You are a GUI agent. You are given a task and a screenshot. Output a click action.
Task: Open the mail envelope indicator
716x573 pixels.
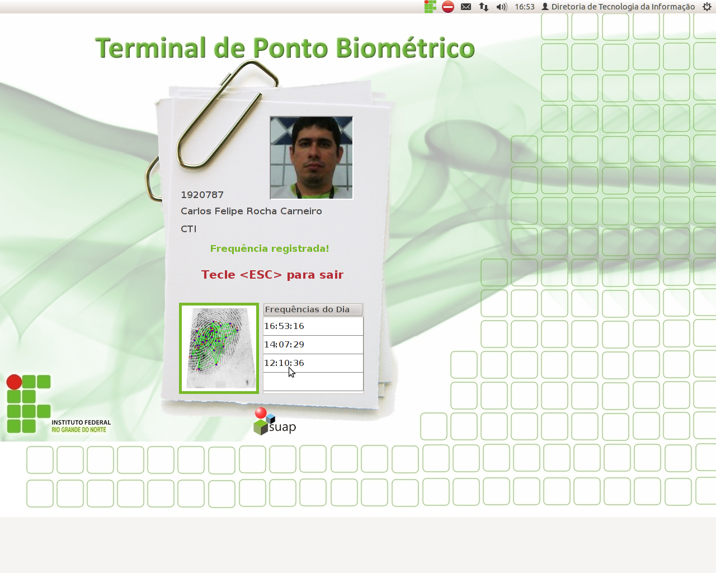click(466, 7)
